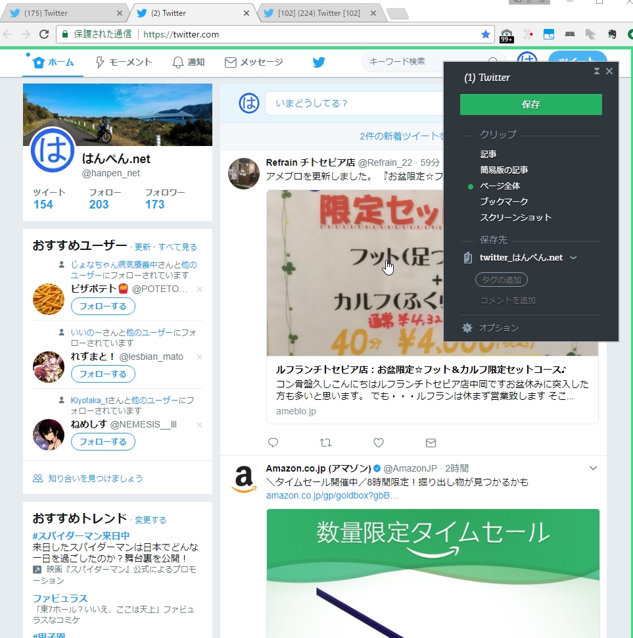The width and height of the screenshot is (633, 638).
Task: Open the 通知 notifications item
Action: point(188,62)
